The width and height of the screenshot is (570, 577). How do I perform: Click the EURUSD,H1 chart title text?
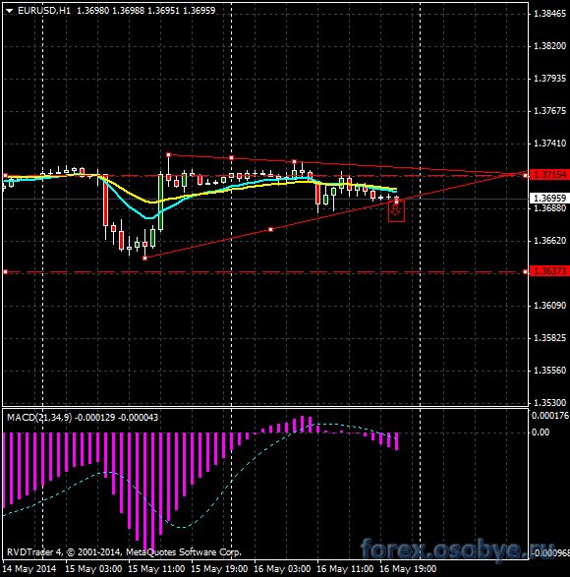44,11
